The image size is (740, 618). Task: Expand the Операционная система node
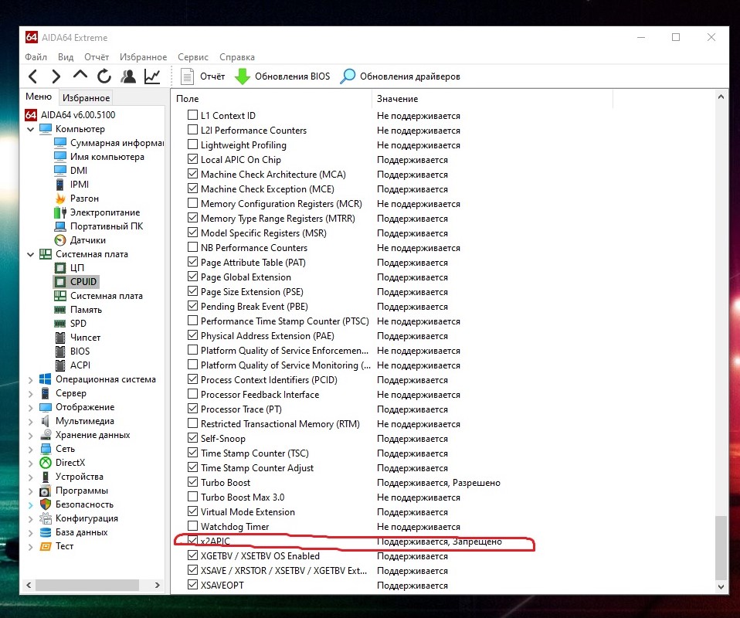pyautogui.click(x=31, y=379)
